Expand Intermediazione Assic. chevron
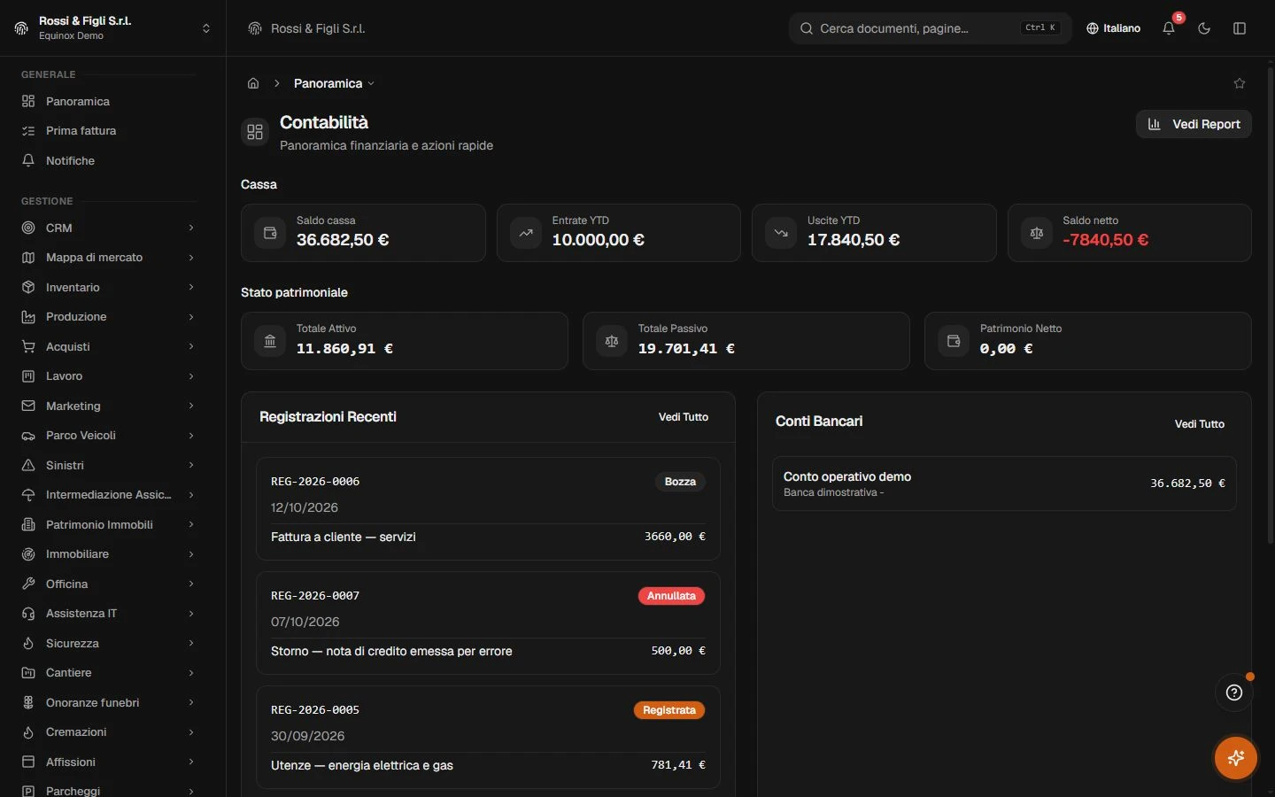The width and height of the screenshot is (1275, 797). (191, 495)
